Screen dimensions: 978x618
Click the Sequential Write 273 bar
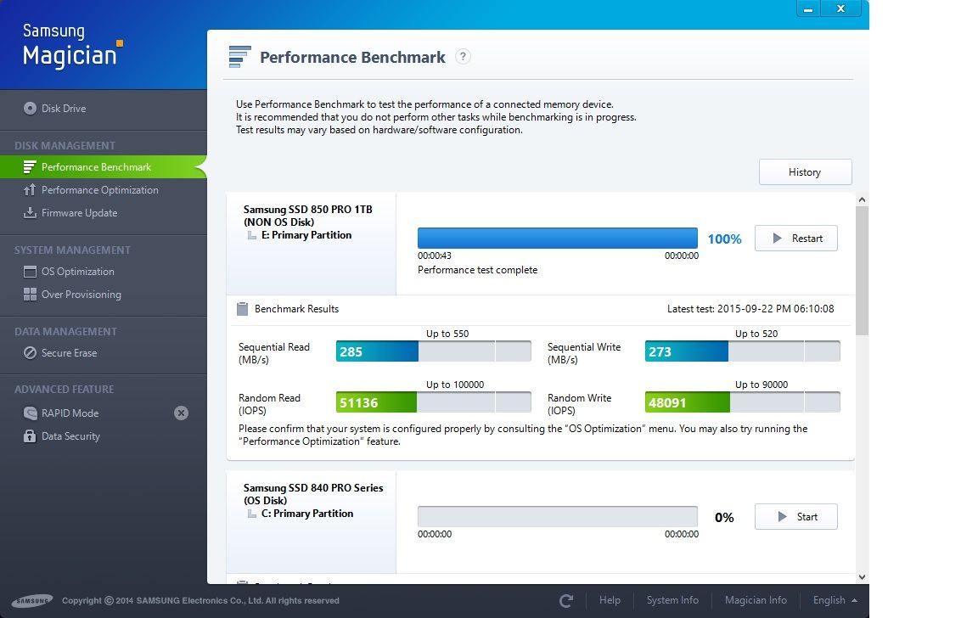[742, 351]
